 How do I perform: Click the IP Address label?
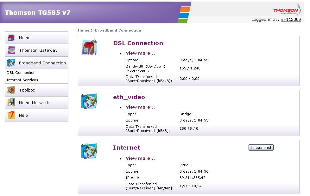136,178
